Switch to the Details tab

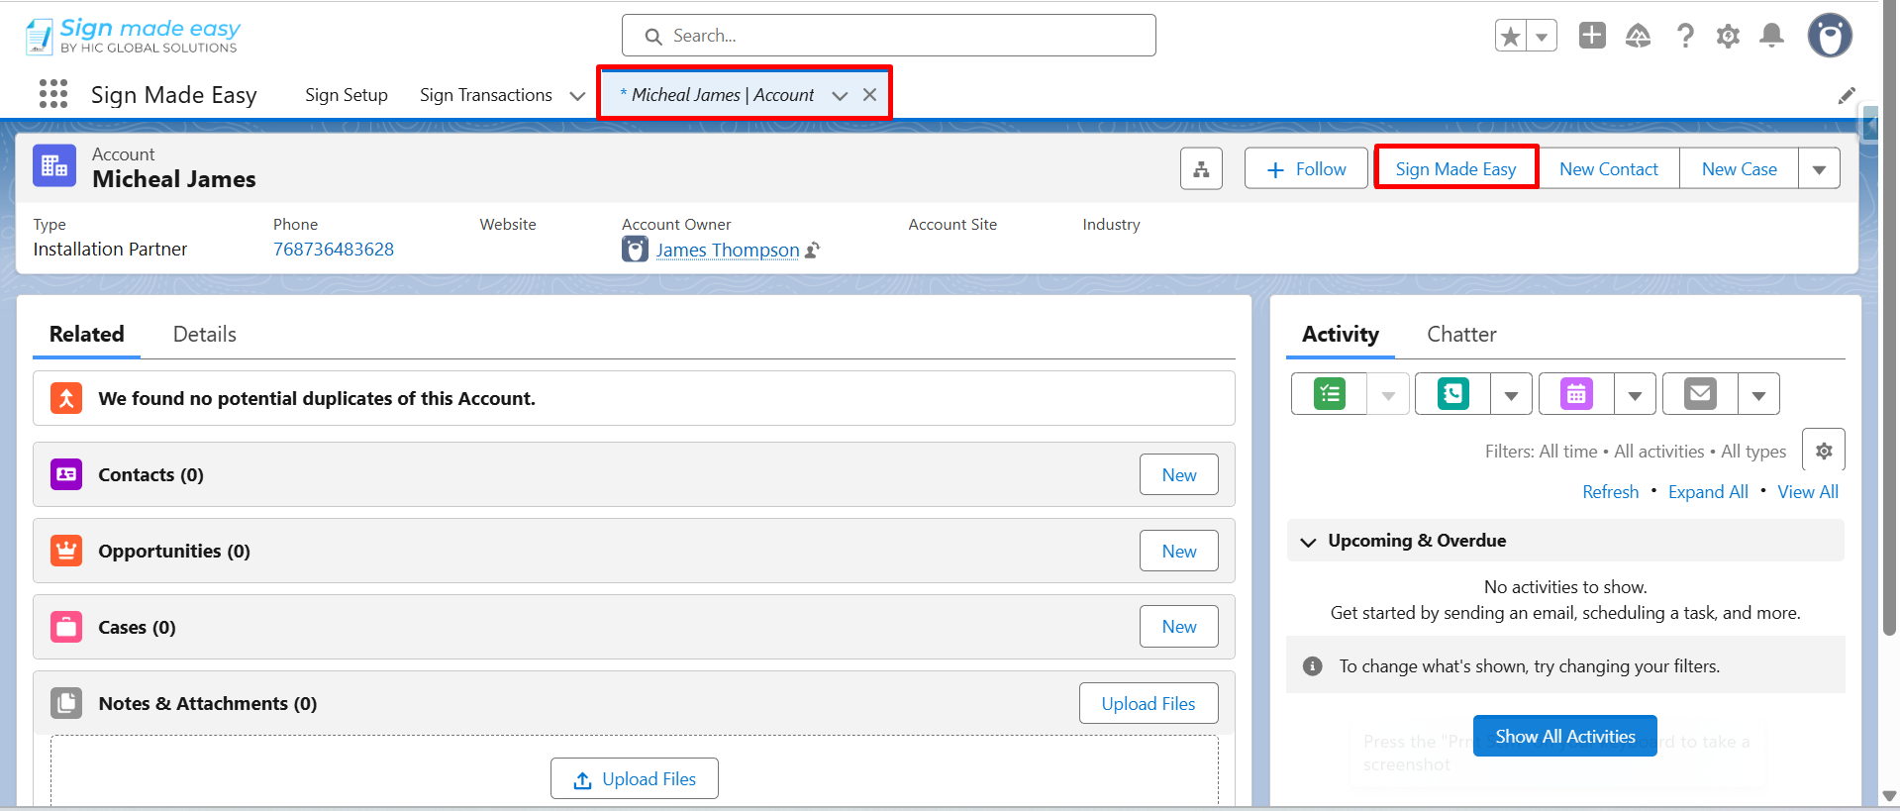pyautogui.click(x=205, y=335)
